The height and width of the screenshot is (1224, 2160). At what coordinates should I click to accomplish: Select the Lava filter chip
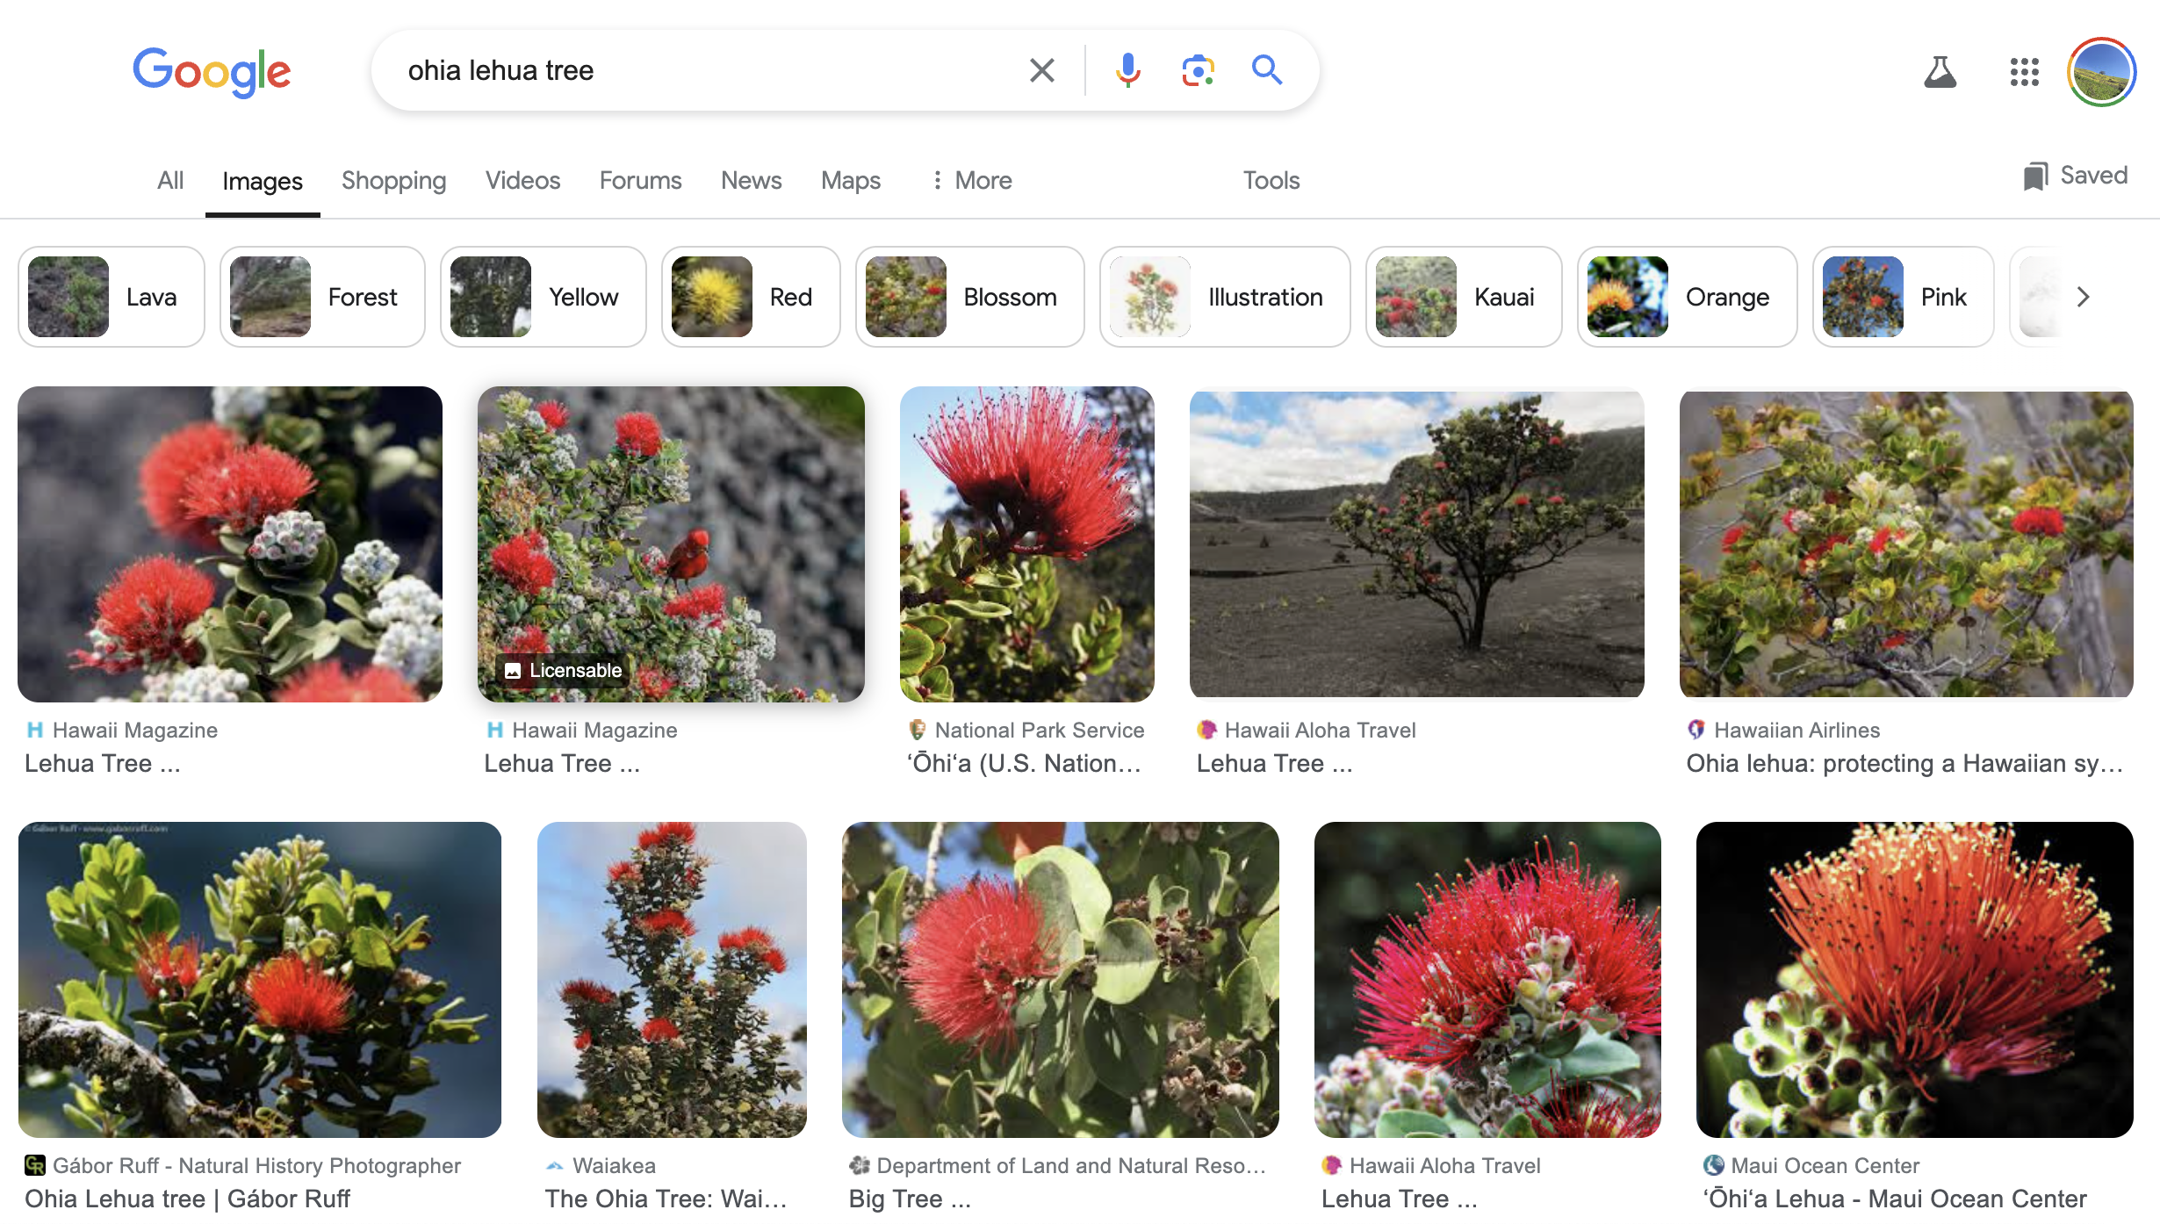pyautogui.click(x=112, y=297)
